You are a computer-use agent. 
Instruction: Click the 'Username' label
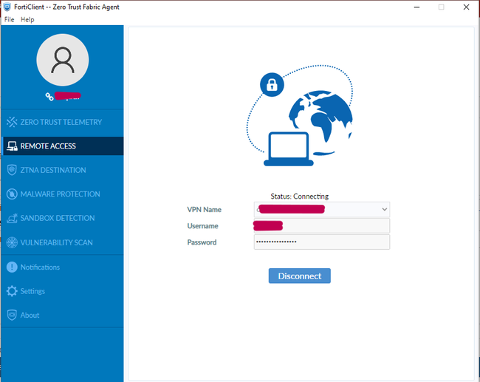coord(202,226)
